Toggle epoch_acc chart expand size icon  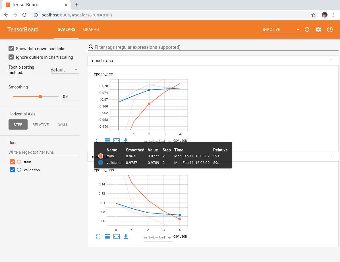(x=98, y=140)
